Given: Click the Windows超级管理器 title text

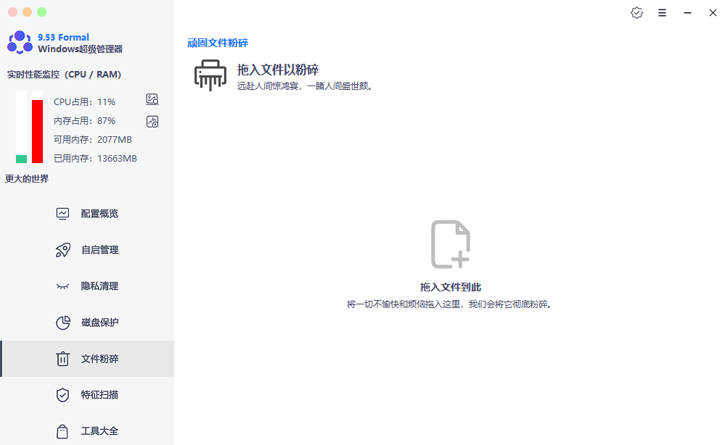Looking at the screenshot, I should coord(81,49).
